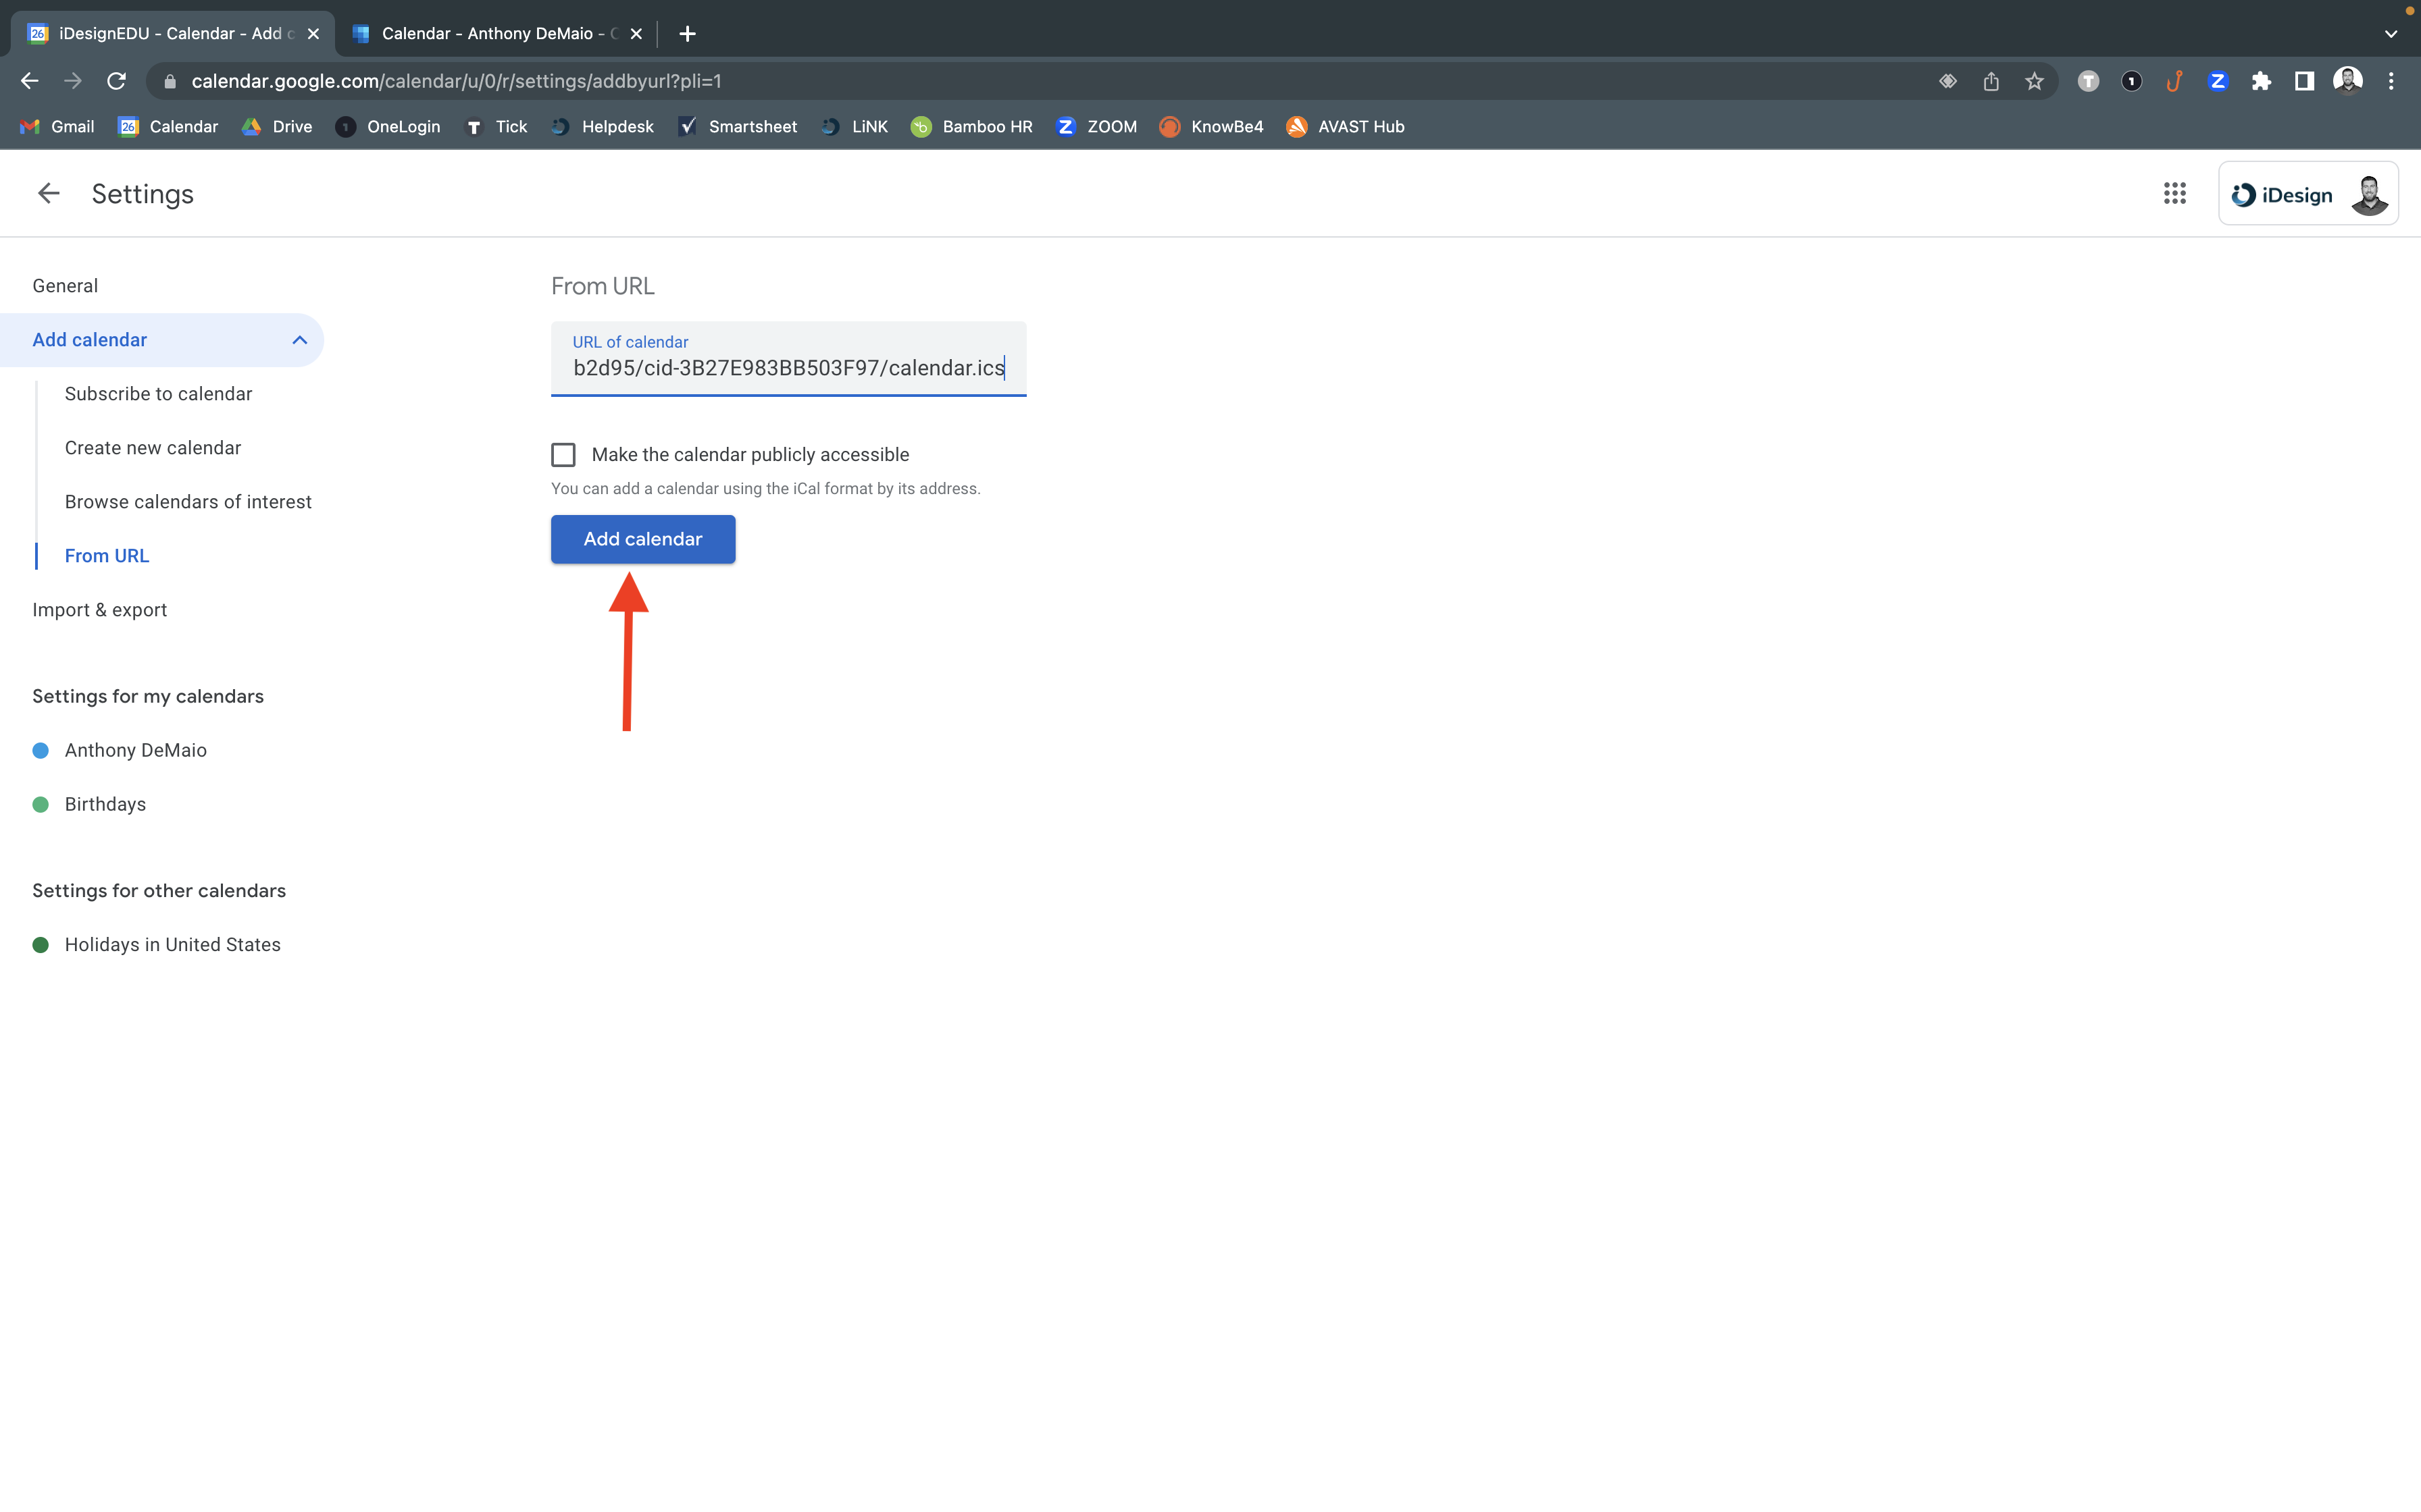Open Import & export settings
This screenshot has height=1512, width=2421.
pyautogui.click(x=99, y=610)
